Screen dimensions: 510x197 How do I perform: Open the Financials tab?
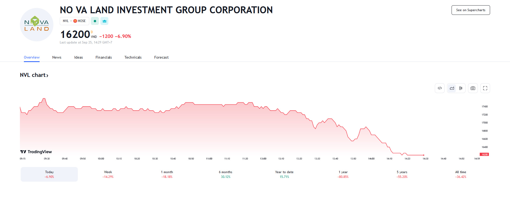[104, 57]
